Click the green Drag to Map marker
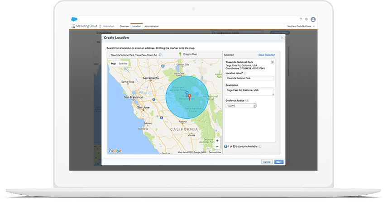 point(180,54)
